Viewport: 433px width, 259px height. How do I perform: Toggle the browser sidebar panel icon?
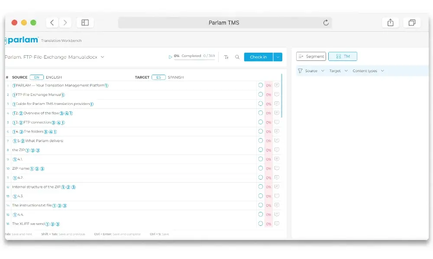(85, 22)
